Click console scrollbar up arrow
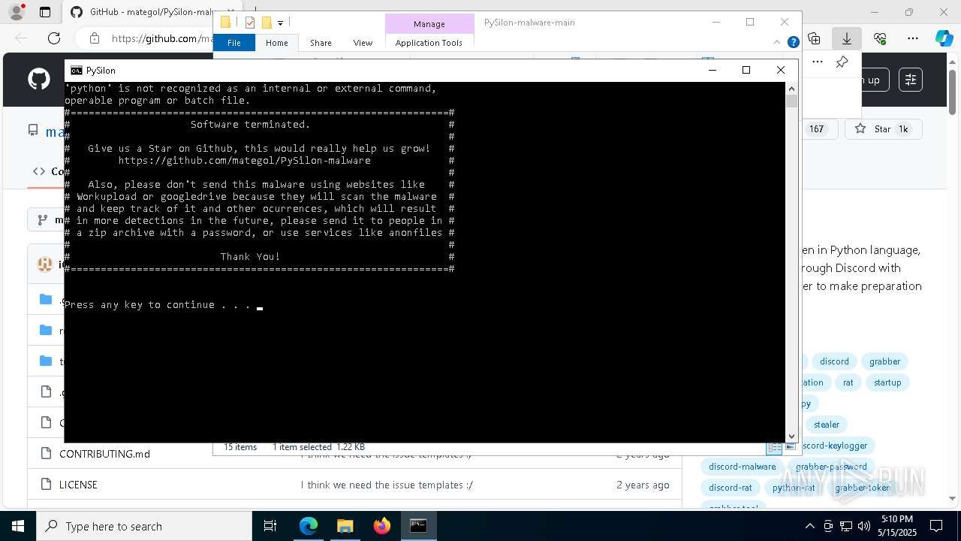This screenshot has width=961, height=541. 791,88
